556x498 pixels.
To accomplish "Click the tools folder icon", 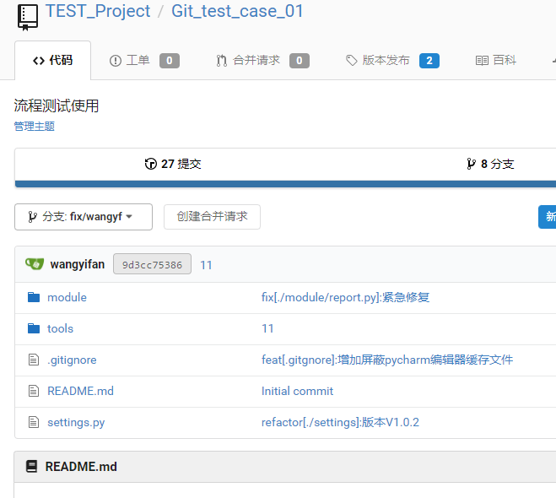I will click(x=34, y=328).
